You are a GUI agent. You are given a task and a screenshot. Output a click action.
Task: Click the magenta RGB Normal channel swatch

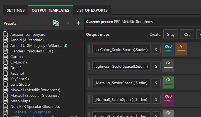(168, 99)
